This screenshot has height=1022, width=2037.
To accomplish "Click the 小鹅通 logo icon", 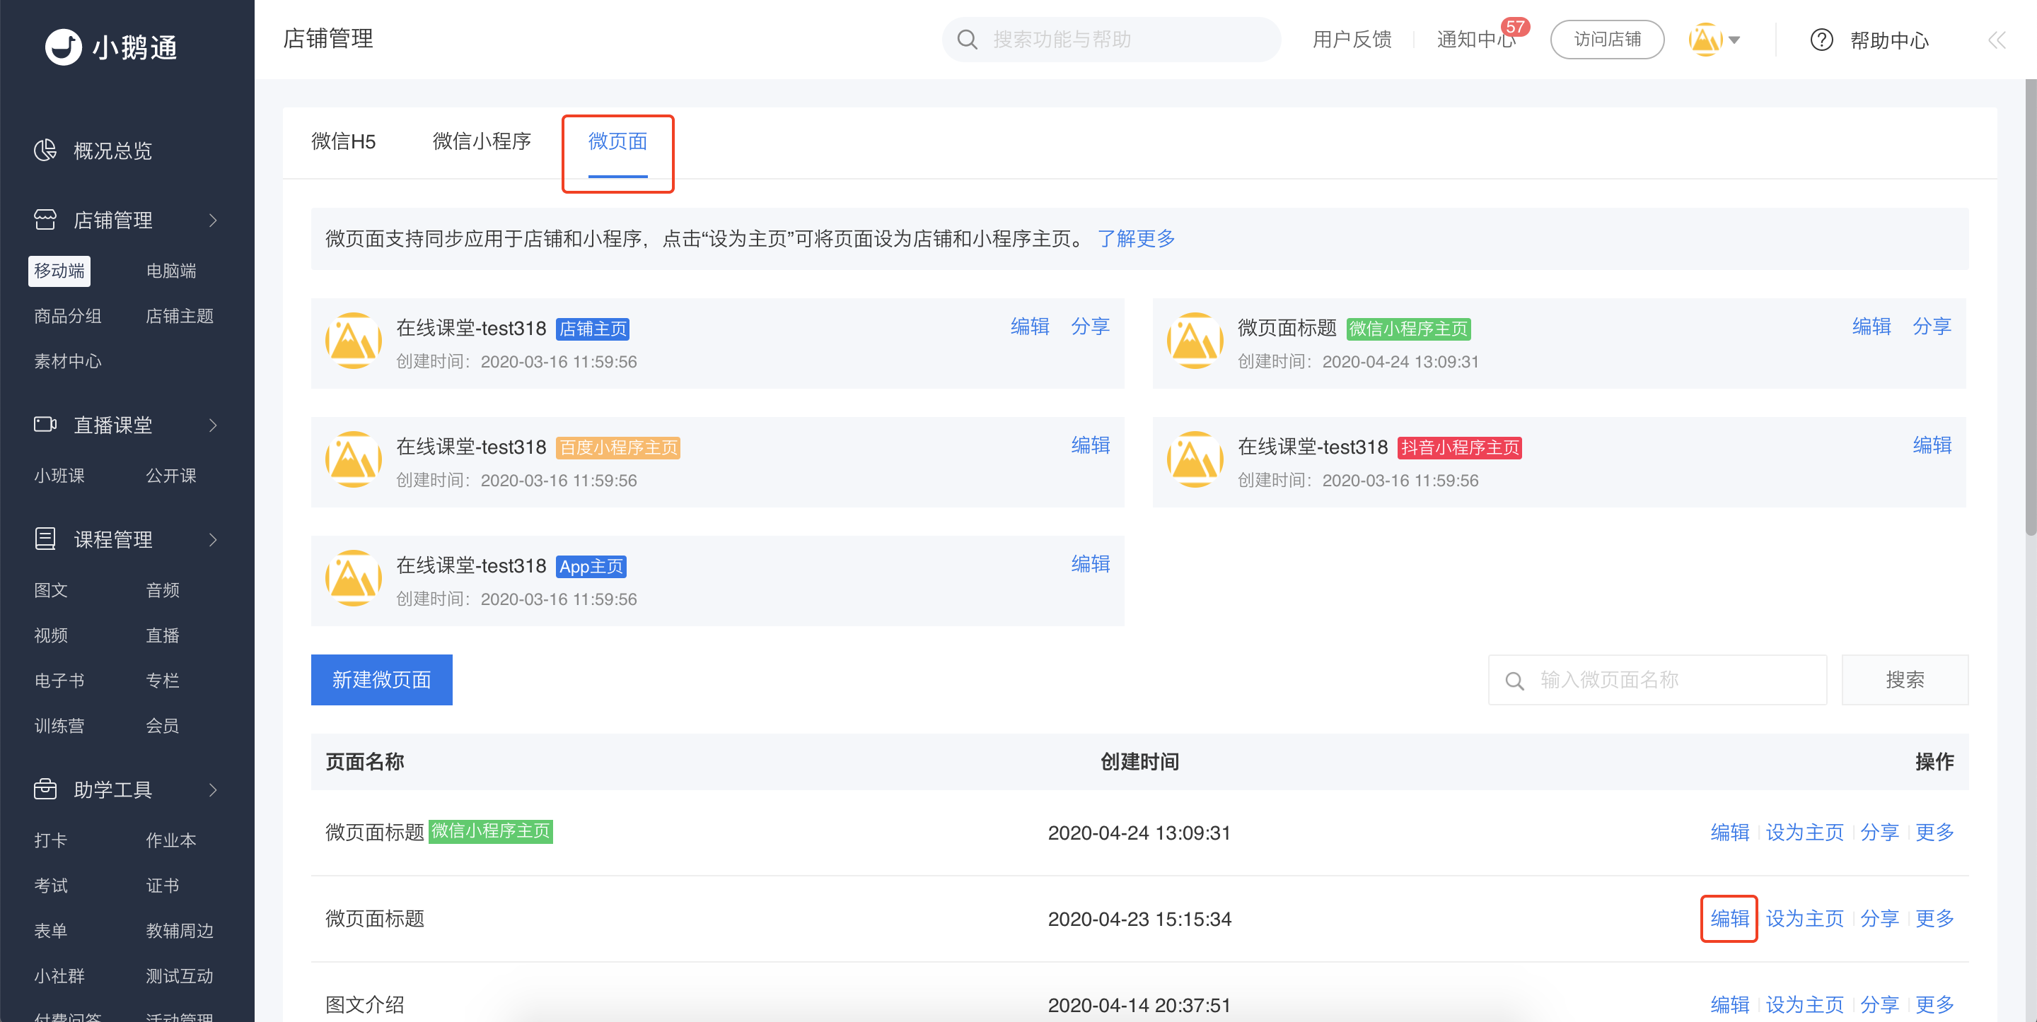I will coord(63,47).
